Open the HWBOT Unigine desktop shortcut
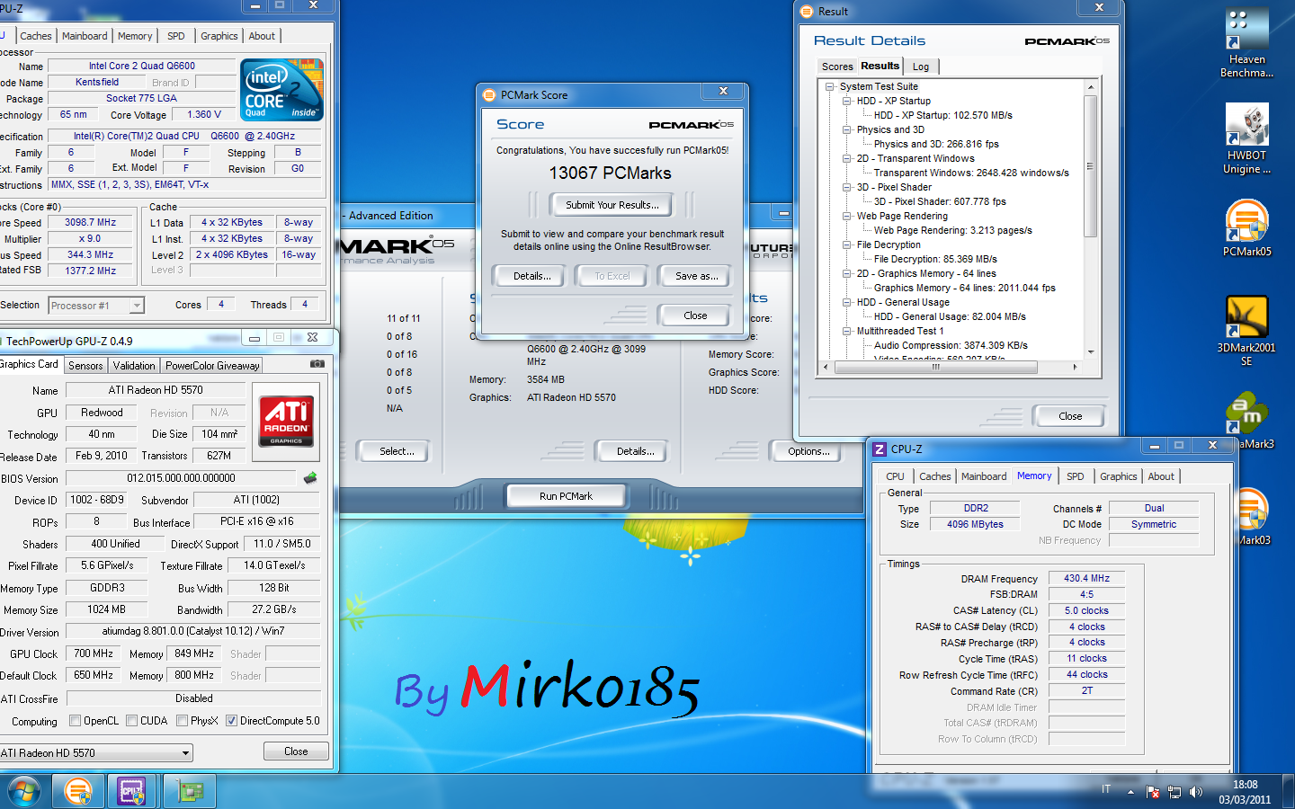 [x=1246, y=138]
